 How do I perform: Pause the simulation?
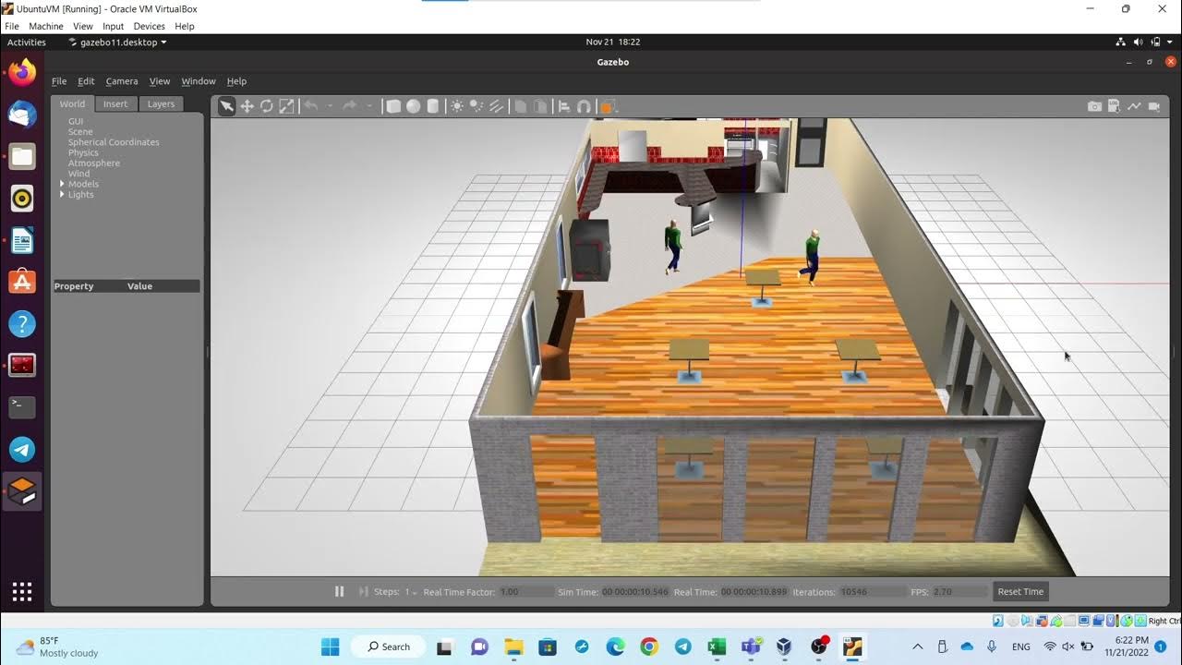click(339, 591)
